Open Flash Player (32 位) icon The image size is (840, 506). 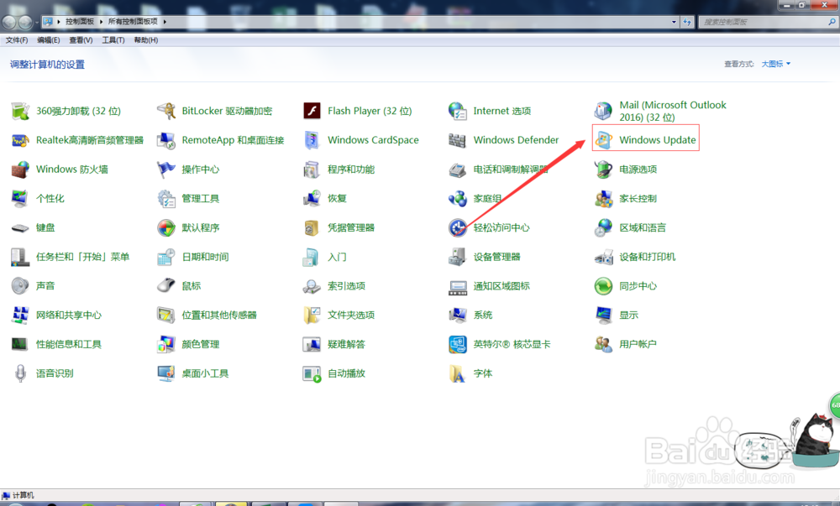pos(312,111)
